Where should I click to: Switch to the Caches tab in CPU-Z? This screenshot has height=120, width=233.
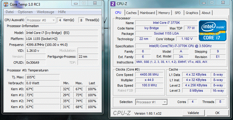tap(131, 13)
